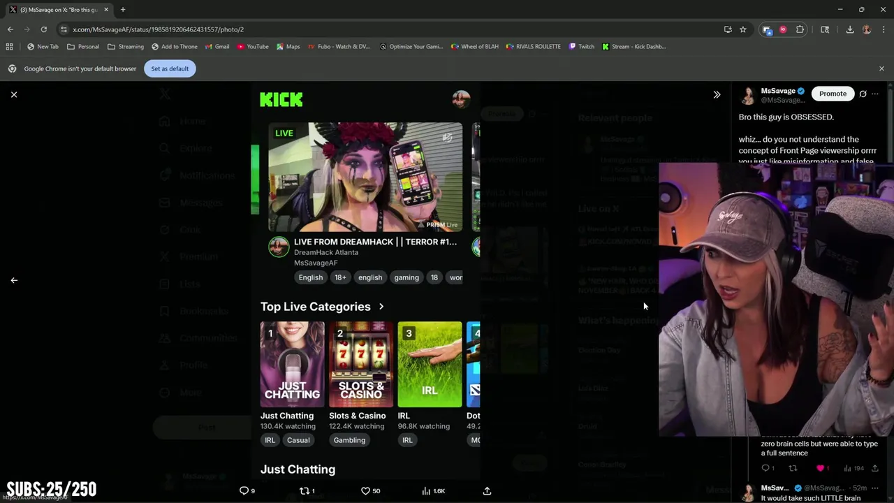This screenshot has height=503, width=894.
Task: Open the apps grid in bookmarks bar
Action: (9, 47)
